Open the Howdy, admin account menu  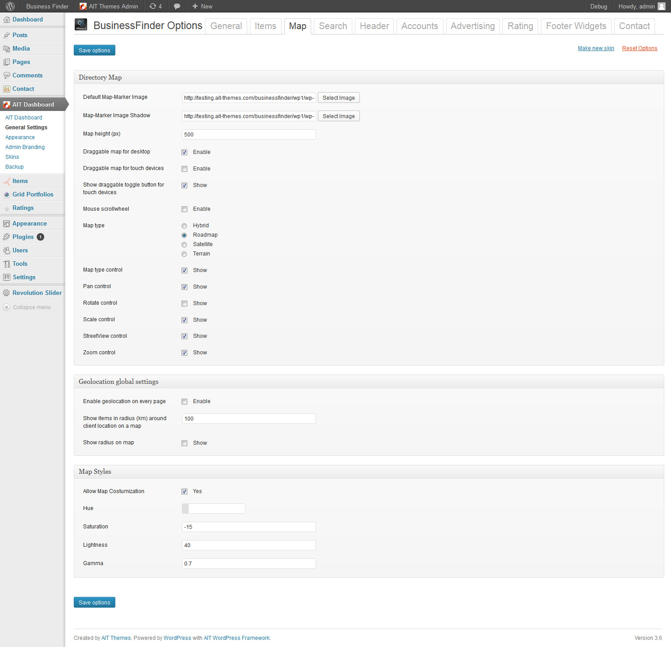click(x=637, y=6)
